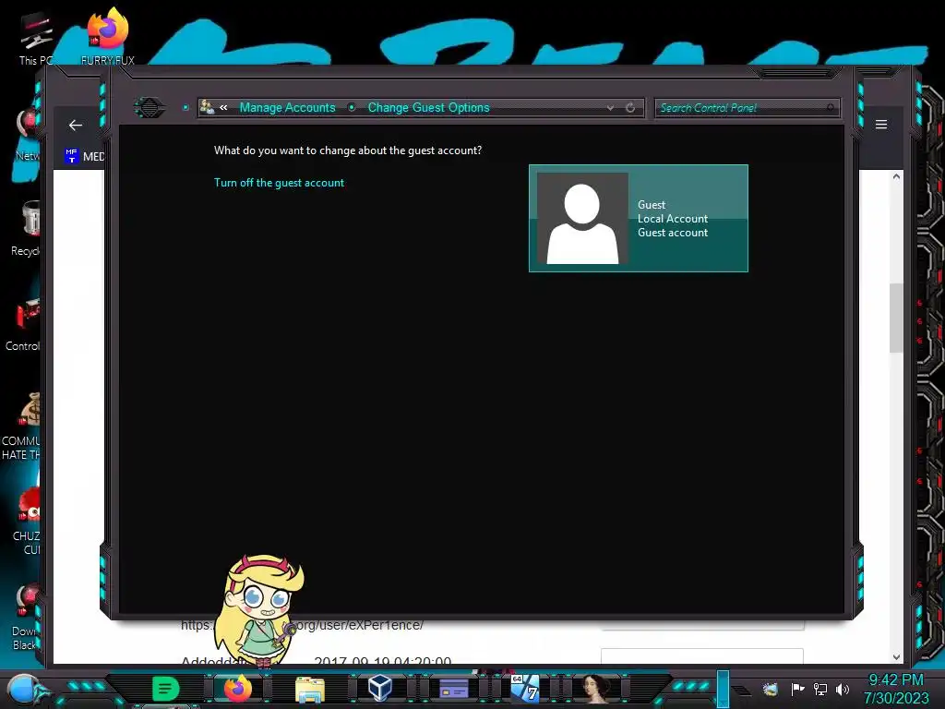The image size is (945, 709).
Task: Open the portrait icon app on taskbar
Action: click(595, 689)
